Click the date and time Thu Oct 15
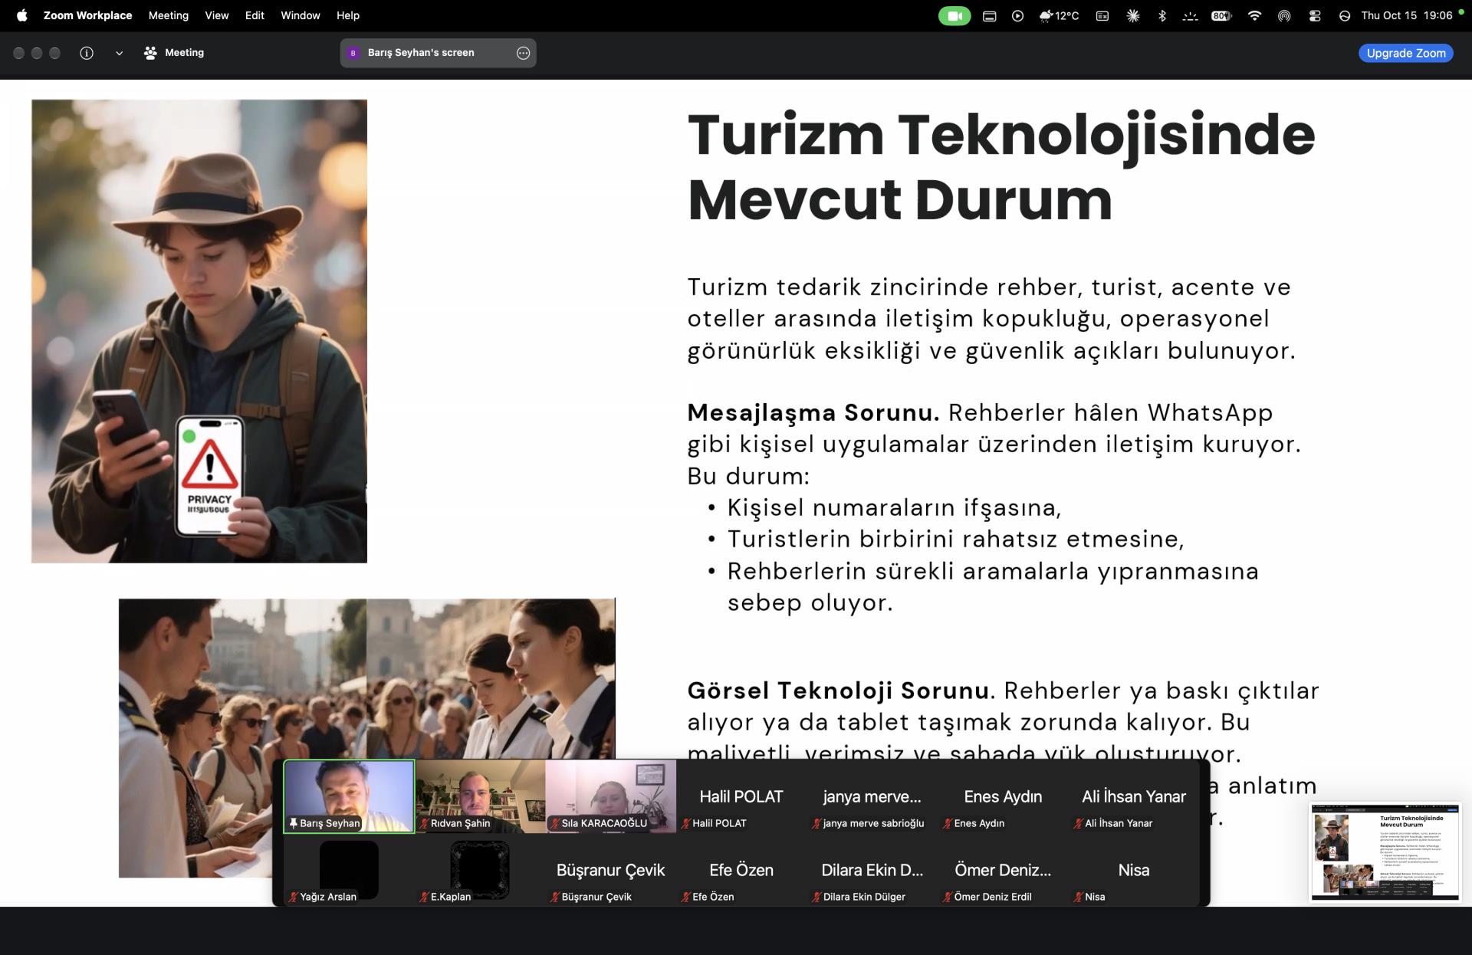The width and height of the screenshot is (1472, 955). pos(1406,15)
